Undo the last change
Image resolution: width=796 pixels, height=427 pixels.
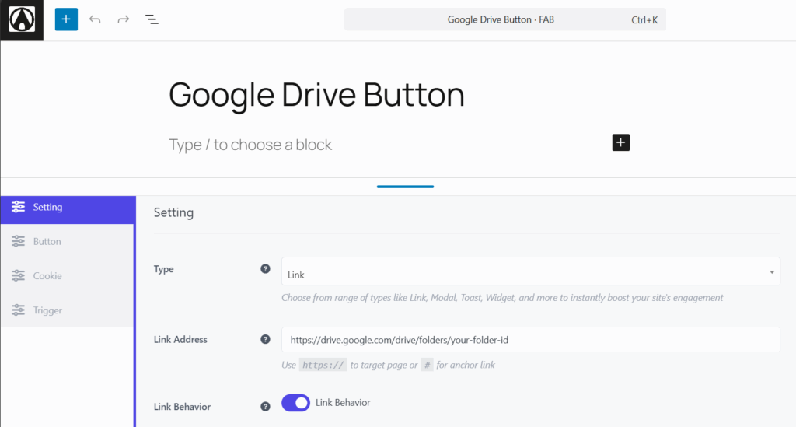(95, 19)
